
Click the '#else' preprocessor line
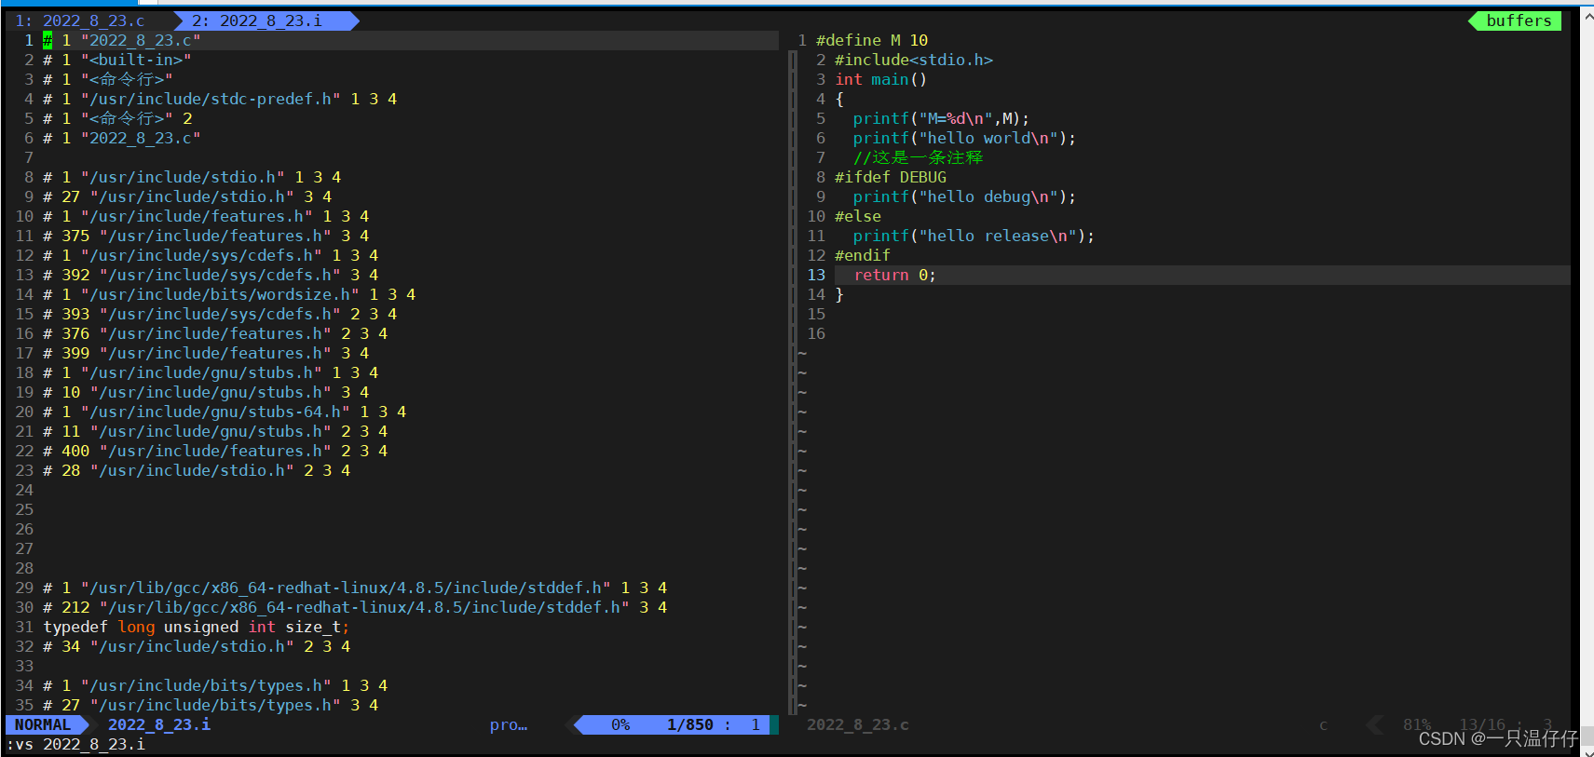[858, 216]
